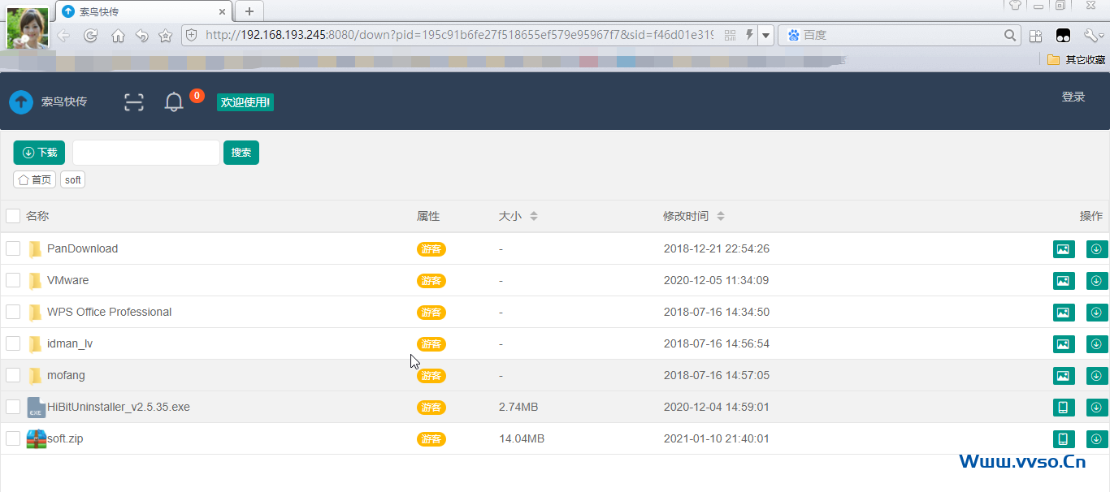Viewport: 1110px width, 492px height.
Task: Select the soft.zip checkbox
Action: 13,438
